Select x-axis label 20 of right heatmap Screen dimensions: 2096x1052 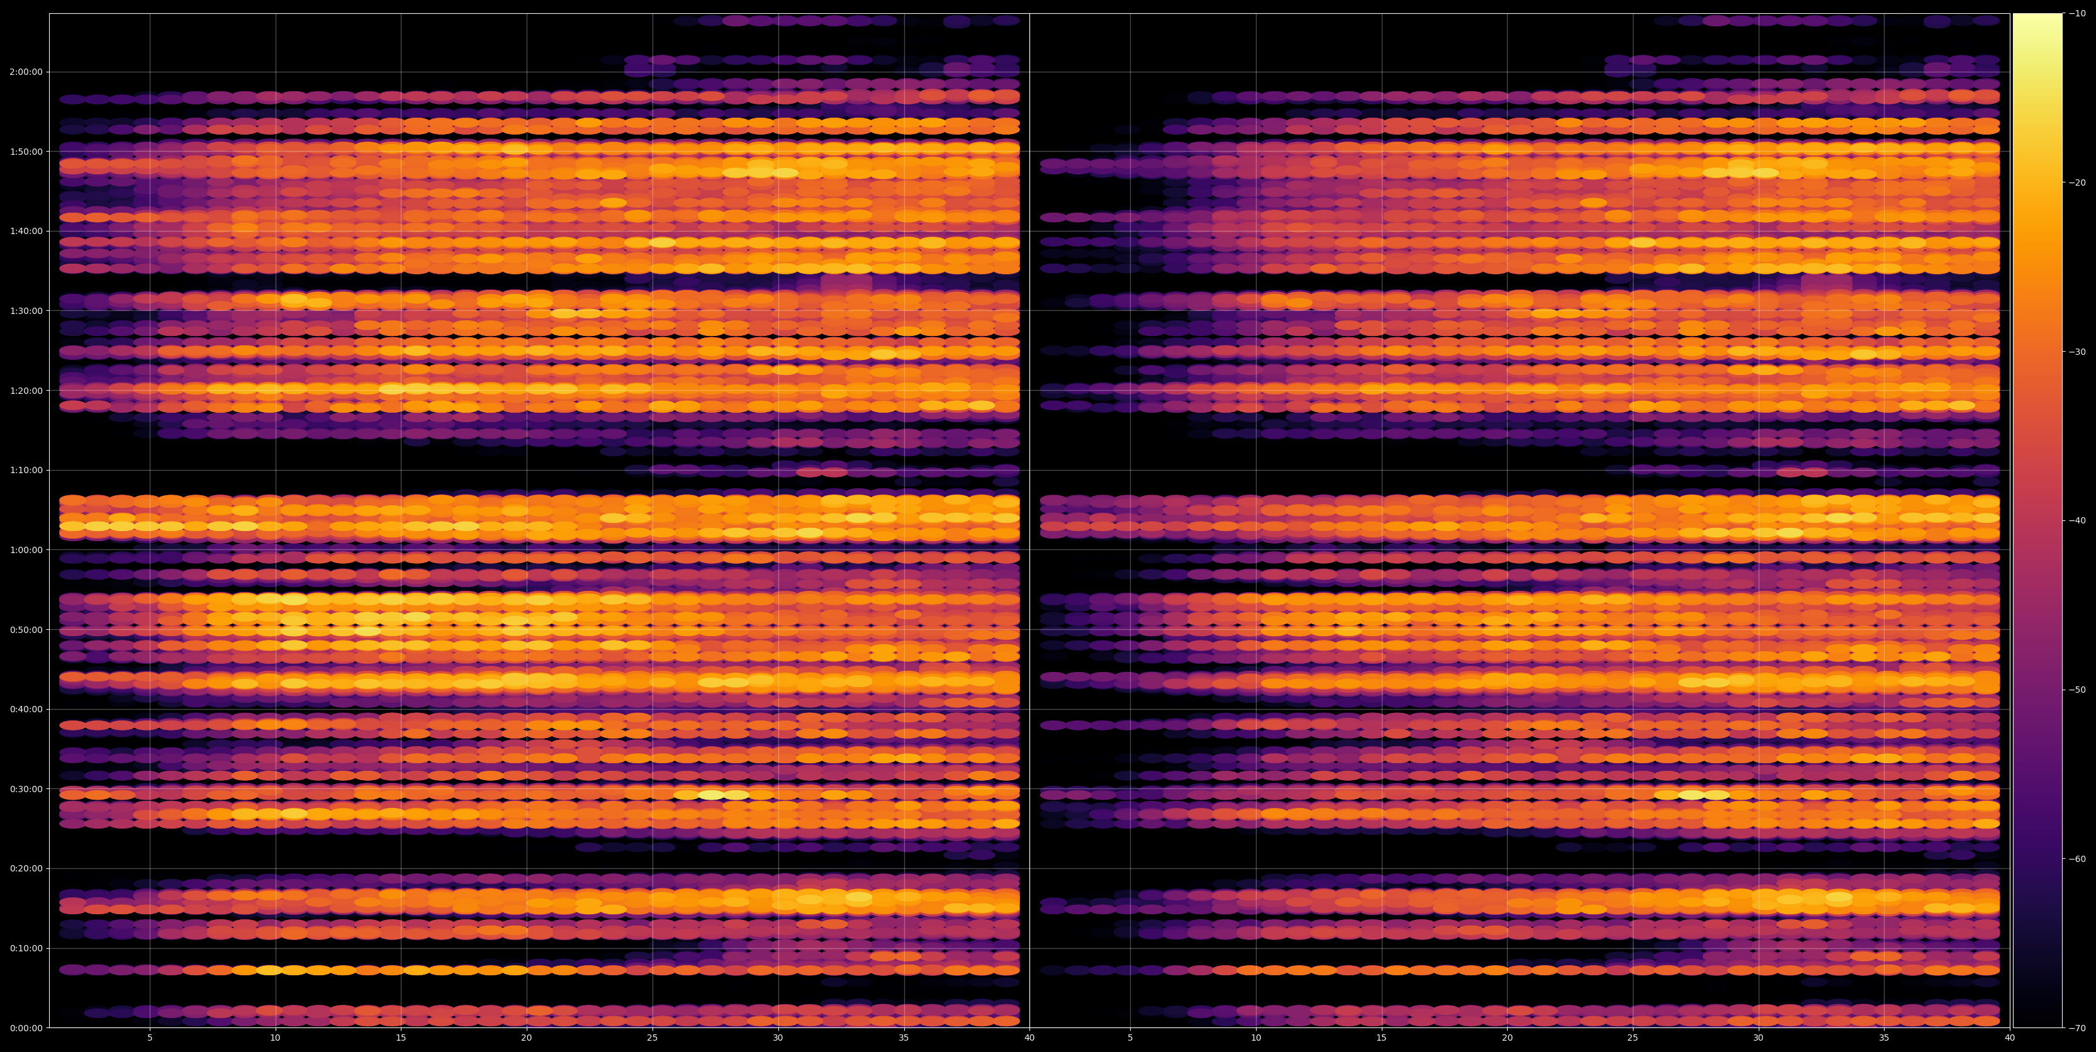(1507, 1038)
